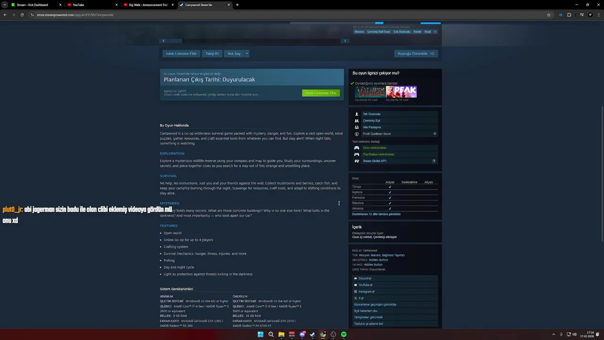Viewport: 604px width, 340px height.
Task: Click the Macera tag
Action: [x=360, y=32]
